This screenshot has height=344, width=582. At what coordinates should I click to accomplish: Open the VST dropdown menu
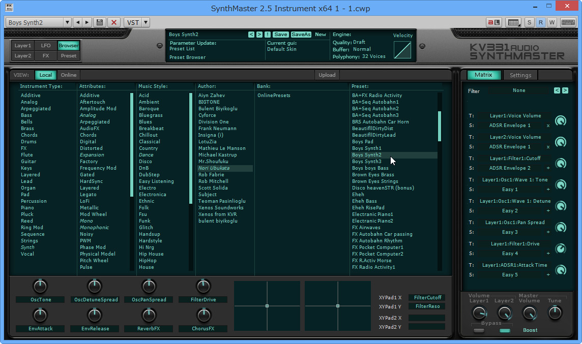pos(146,22)
